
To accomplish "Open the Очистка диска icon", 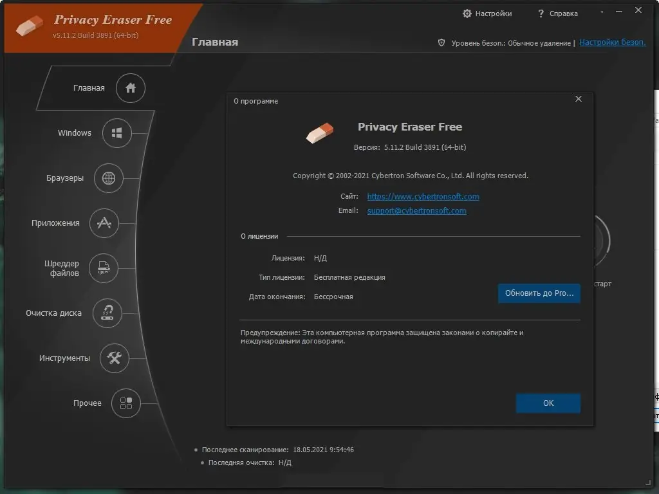I will pos(107,313).
